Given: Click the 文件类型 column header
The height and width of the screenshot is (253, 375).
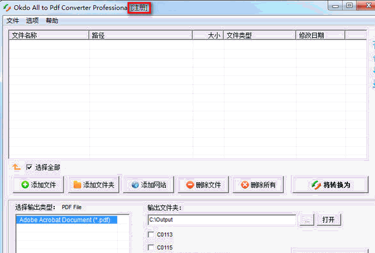Looking at the screenshot, I should (x=260, y=35).
